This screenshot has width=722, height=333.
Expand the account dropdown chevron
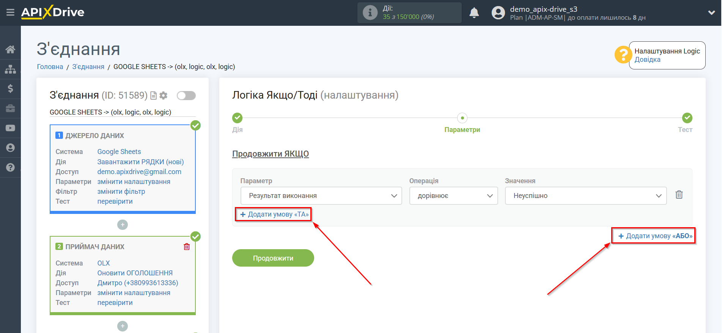point(711,13)
